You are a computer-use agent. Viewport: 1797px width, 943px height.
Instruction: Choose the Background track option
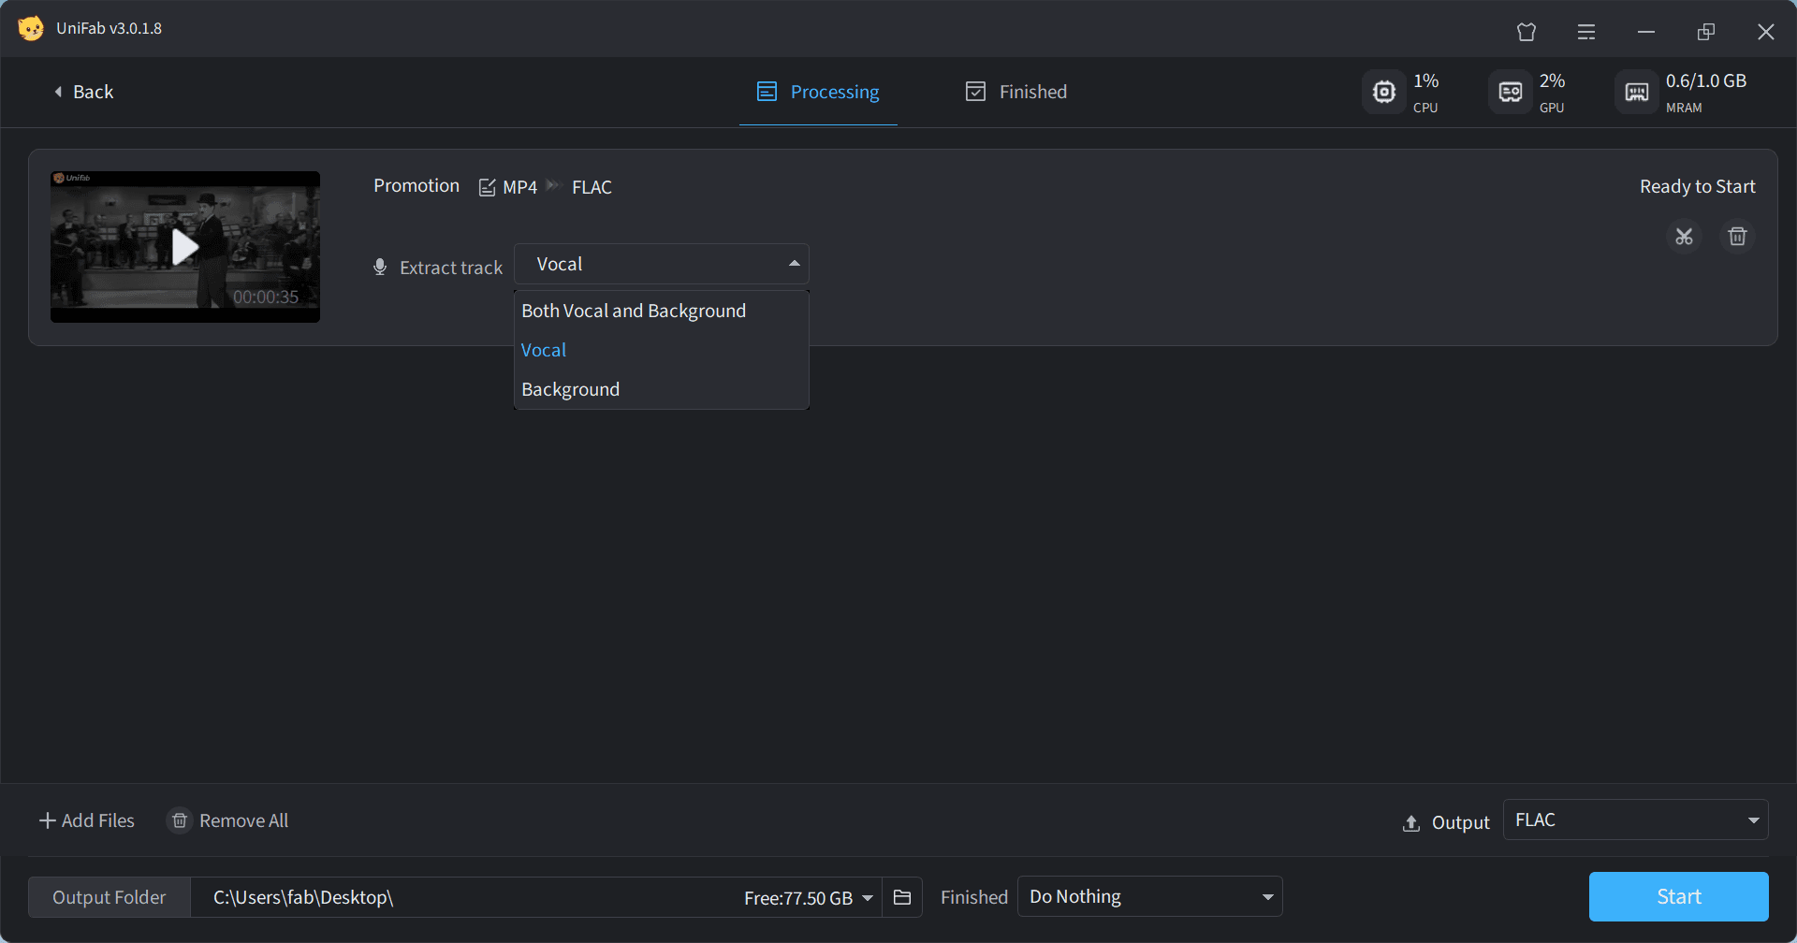[661, 389]
